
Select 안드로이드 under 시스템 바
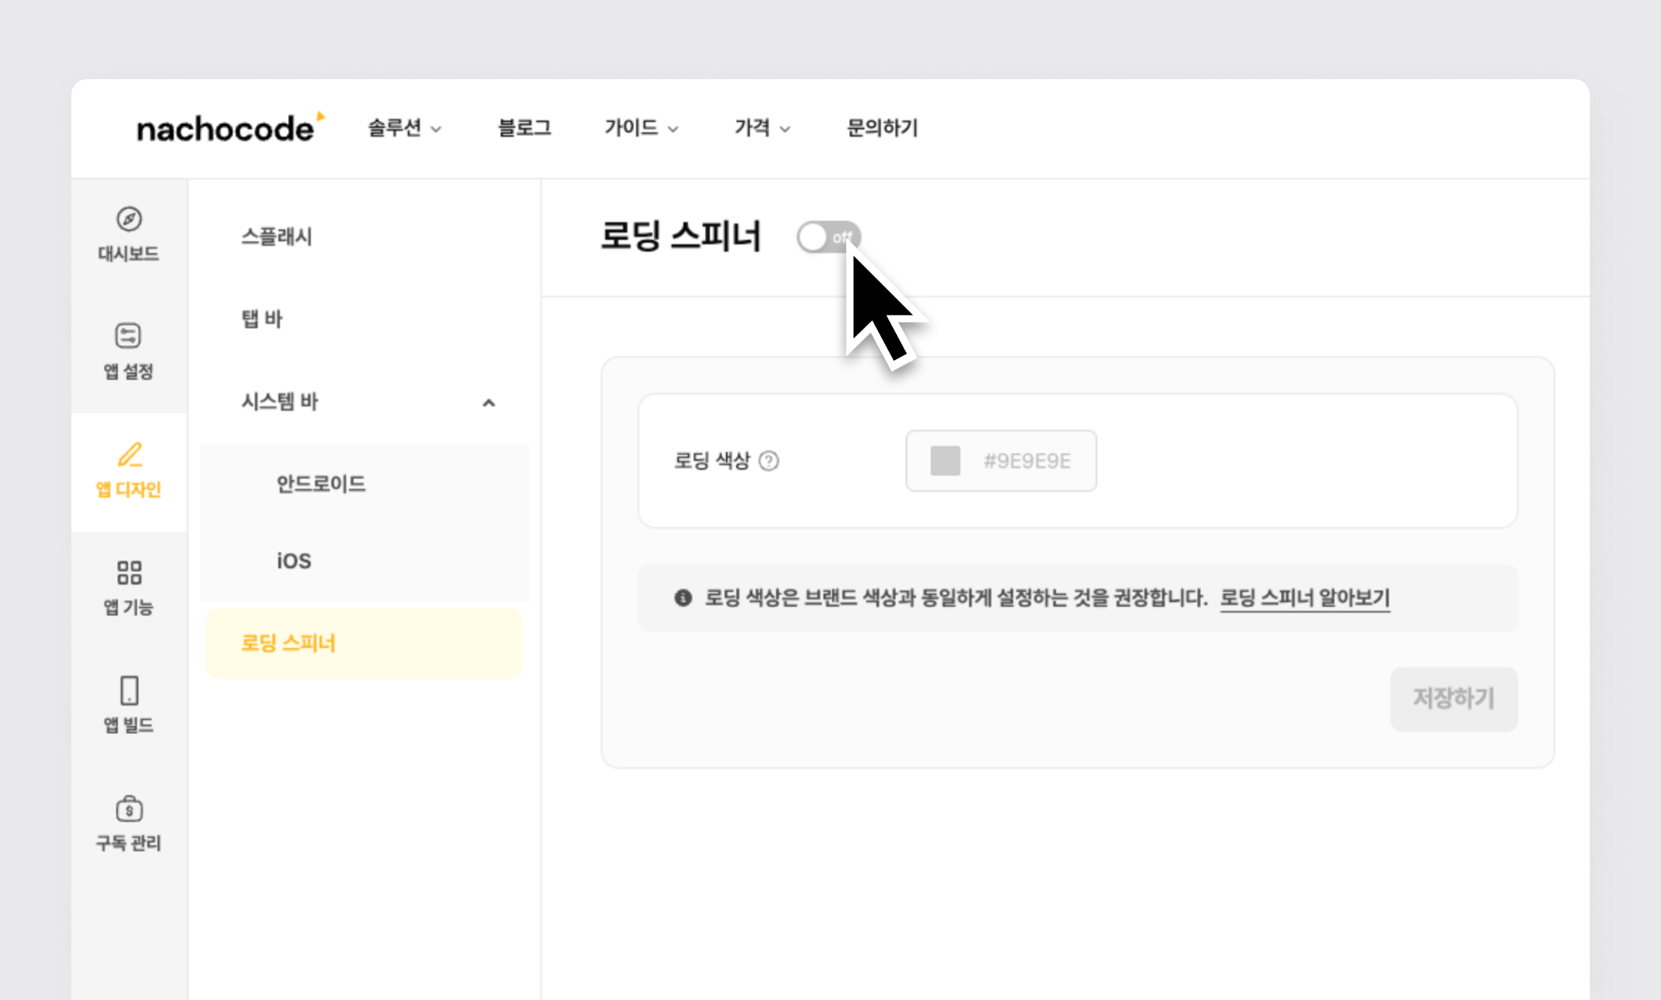[321, 483]
